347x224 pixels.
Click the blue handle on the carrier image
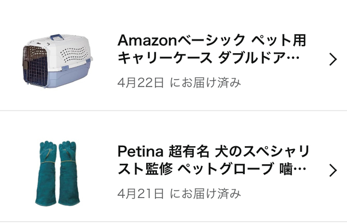pyautogui.click(x=58, y=37)
